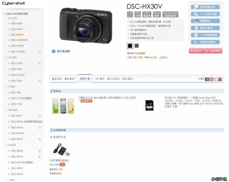Viewport: 229px width, 182px height.
Task: Click the Facebook share icon
Action: coord(207,79)
